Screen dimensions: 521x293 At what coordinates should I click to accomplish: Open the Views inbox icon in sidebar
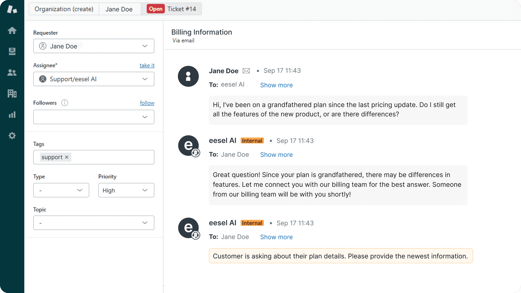click(12, 51)
